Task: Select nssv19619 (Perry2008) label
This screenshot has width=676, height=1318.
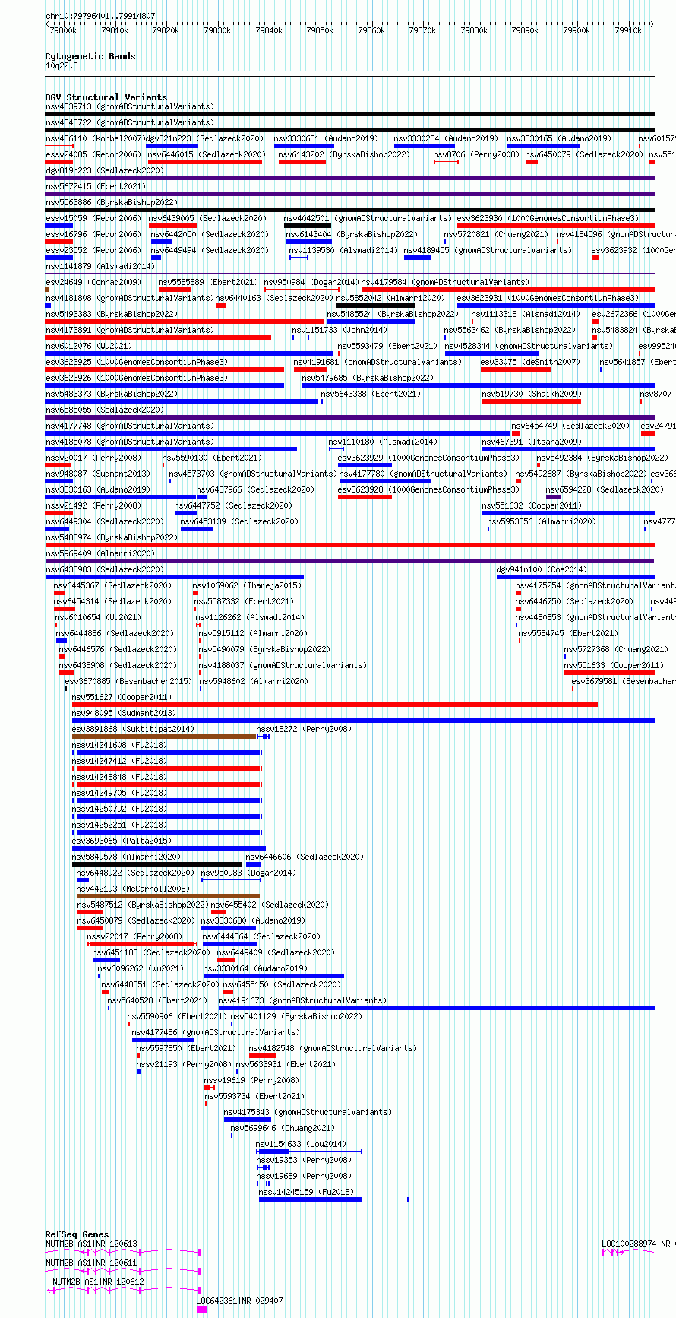Action: 251,1080
